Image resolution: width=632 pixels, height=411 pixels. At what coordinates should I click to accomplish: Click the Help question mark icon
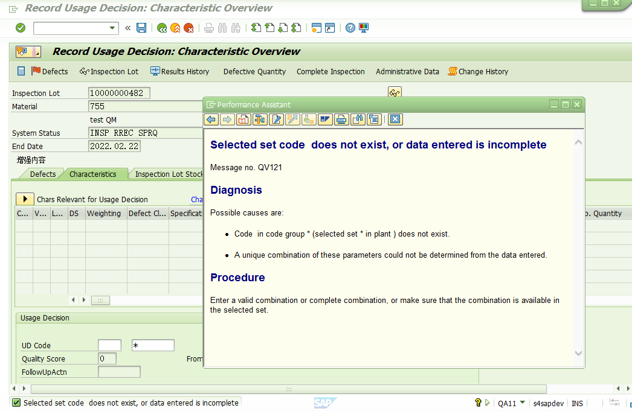coord(350,28)
